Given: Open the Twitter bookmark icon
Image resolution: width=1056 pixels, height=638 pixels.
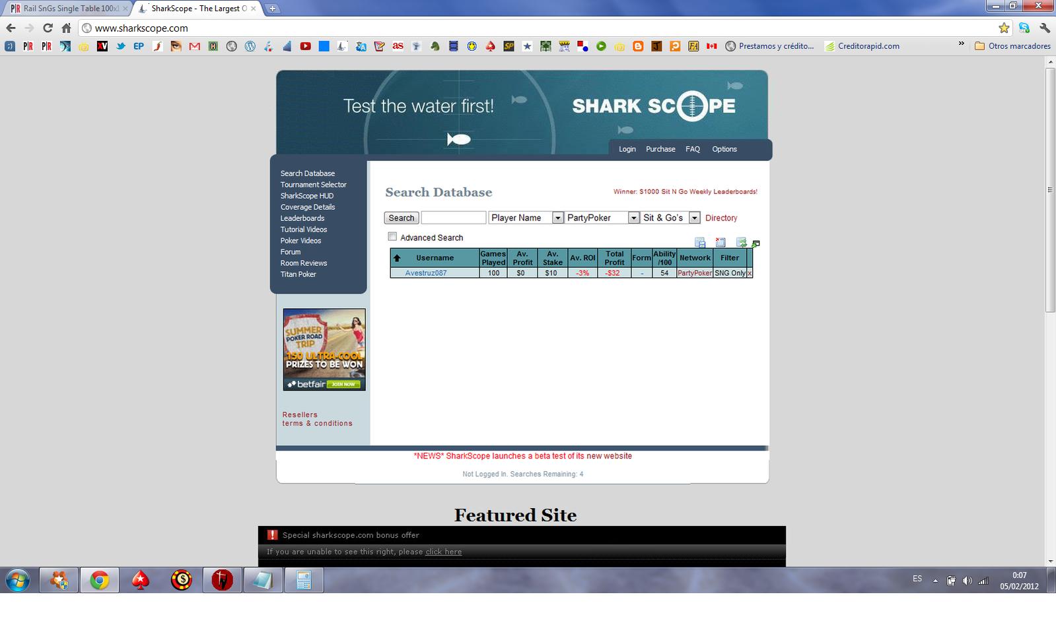Looking at the screenshot, I should pyautogui.click(x=120, y=46).
